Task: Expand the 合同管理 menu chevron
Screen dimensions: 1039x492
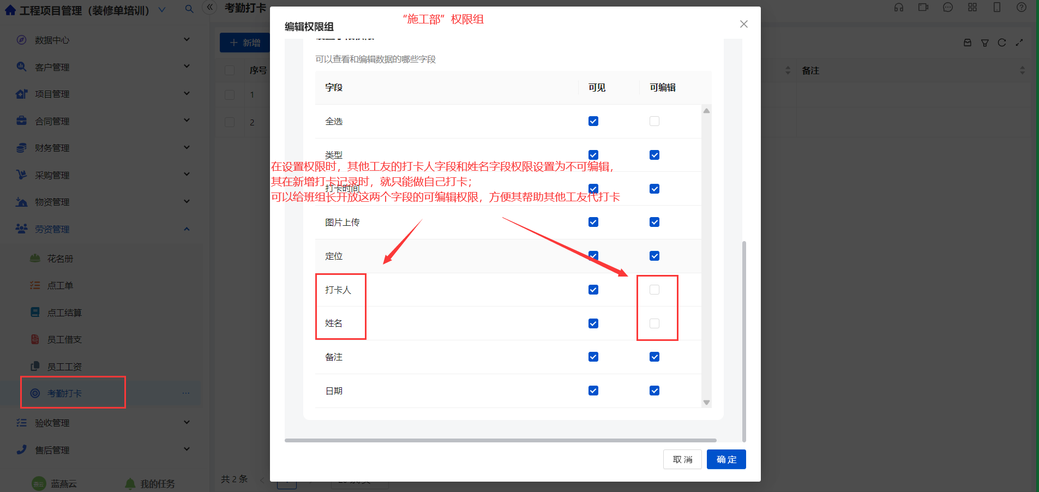Action: pyautogui.click(x=187, y=120)
